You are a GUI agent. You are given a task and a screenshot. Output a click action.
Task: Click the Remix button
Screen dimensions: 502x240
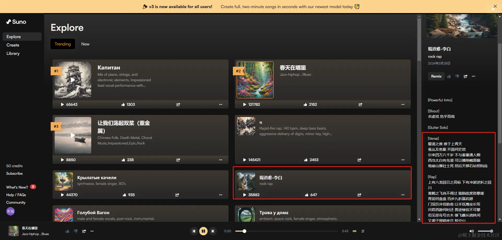[436, 76]
